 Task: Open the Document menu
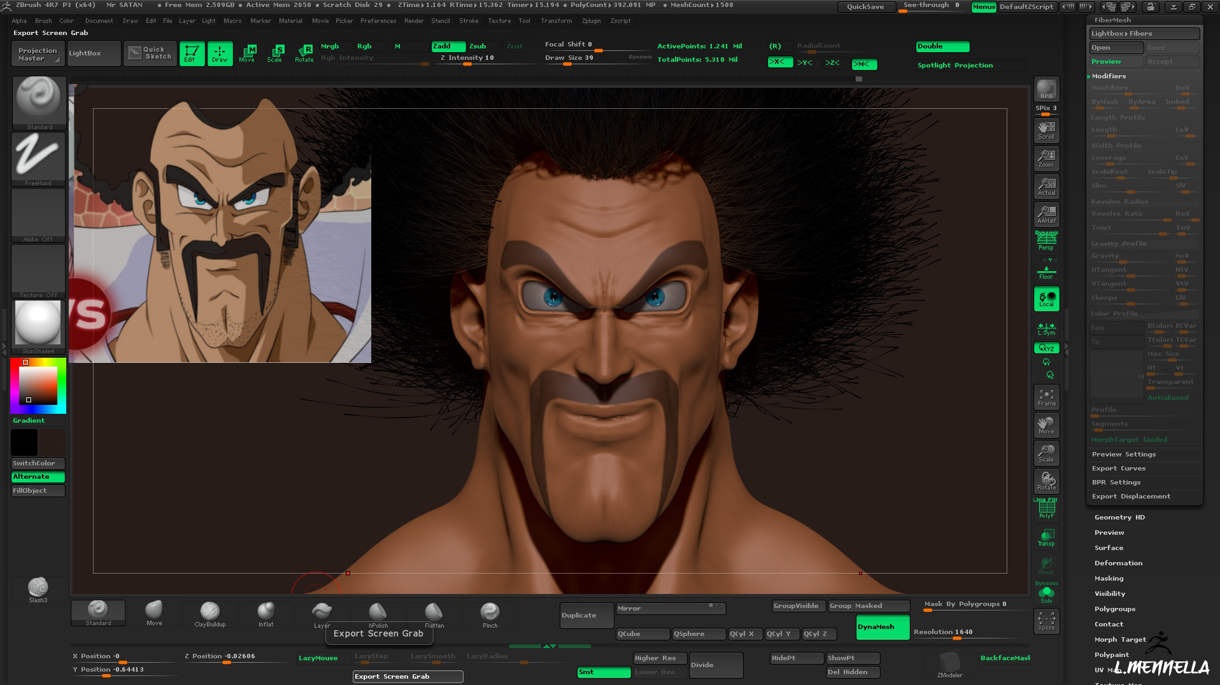(x=99, y=21)
